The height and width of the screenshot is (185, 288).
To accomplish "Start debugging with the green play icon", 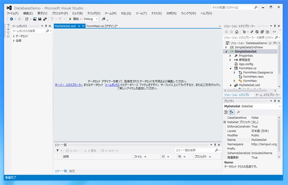I will (x=70, y=19).
